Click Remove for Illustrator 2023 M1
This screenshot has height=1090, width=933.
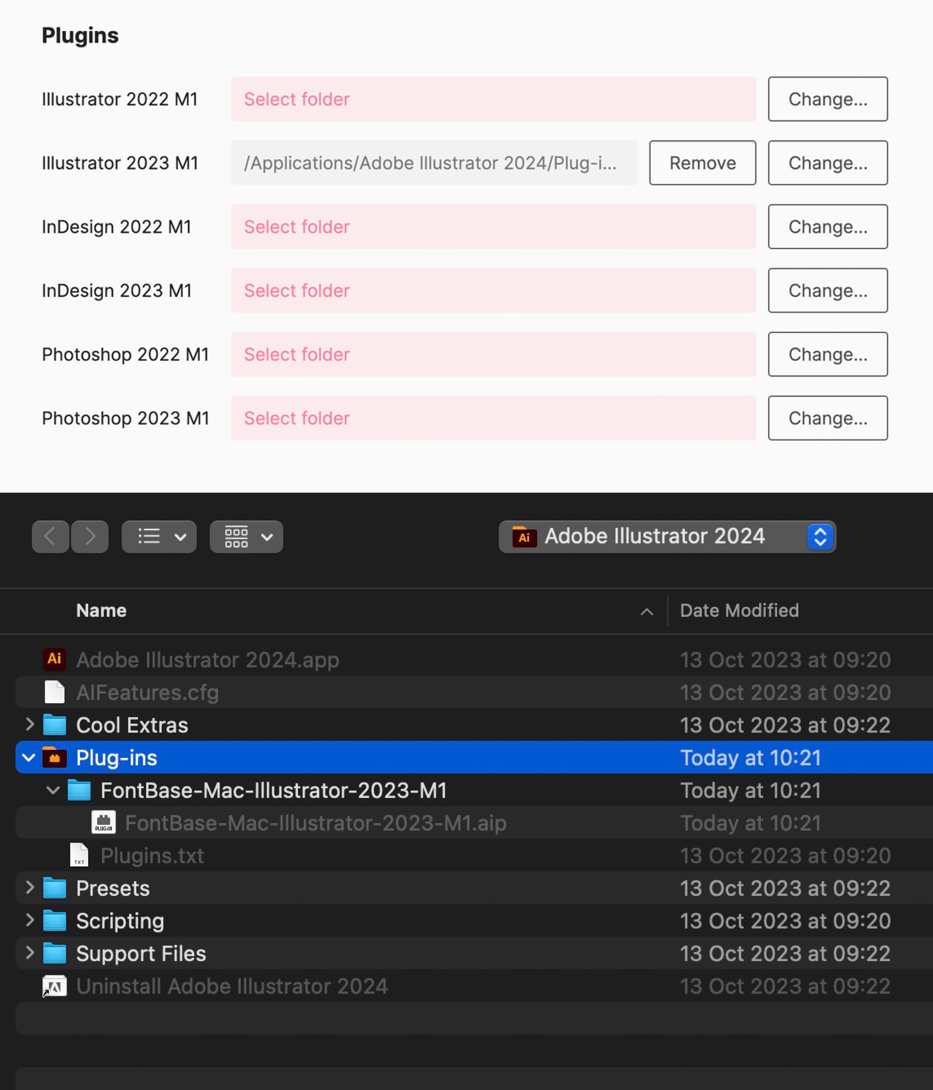click(x=702, y=163)
